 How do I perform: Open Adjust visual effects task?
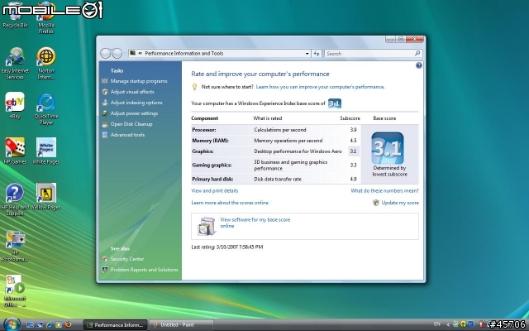132,92
